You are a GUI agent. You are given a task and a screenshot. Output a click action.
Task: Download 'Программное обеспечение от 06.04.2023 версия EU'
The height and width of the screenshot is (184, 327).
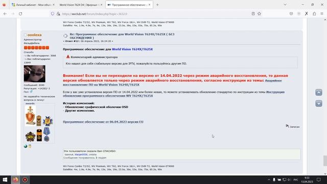coord(103,122)
